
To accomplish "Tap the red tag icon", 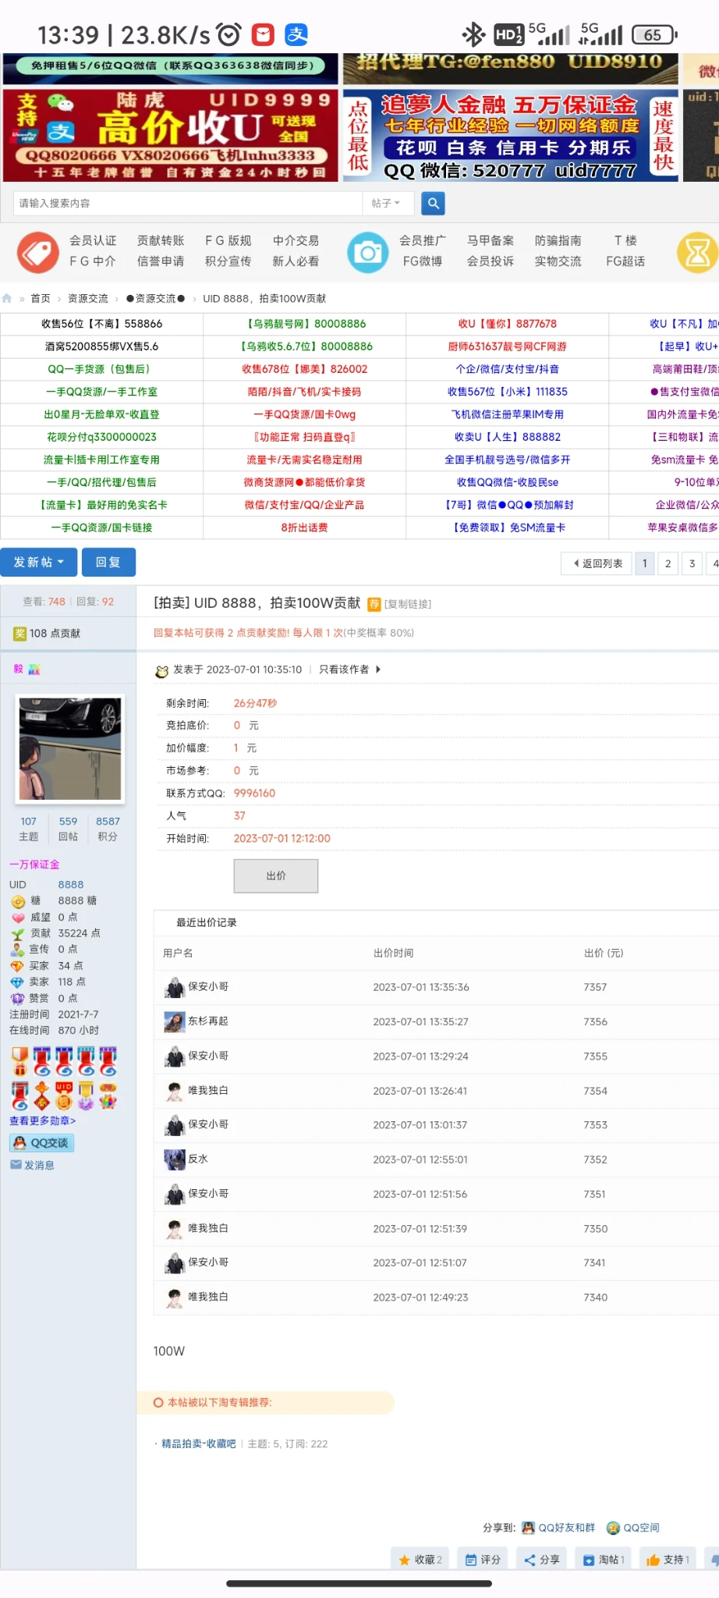I will click(38, 252).
